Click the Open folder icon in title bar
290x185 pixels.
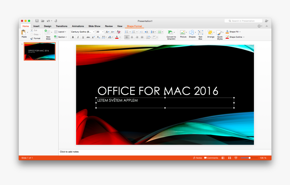[42, 21]
